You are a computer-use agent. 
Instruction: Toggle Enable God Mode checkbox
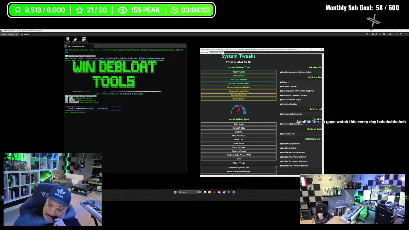(x=281, y=148)
